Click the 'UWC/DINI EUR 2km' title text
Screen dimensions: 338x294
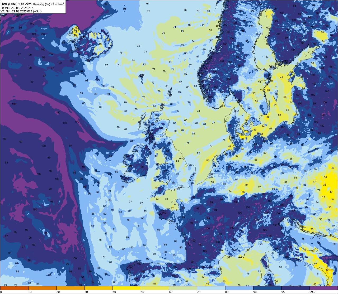click(x=16, y=4)
